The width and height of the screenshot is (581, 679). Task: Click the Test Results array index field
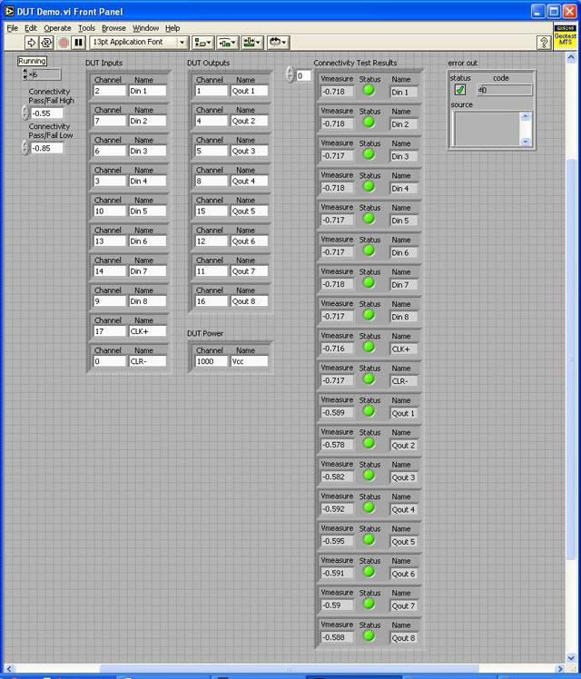tap(303, 75)
